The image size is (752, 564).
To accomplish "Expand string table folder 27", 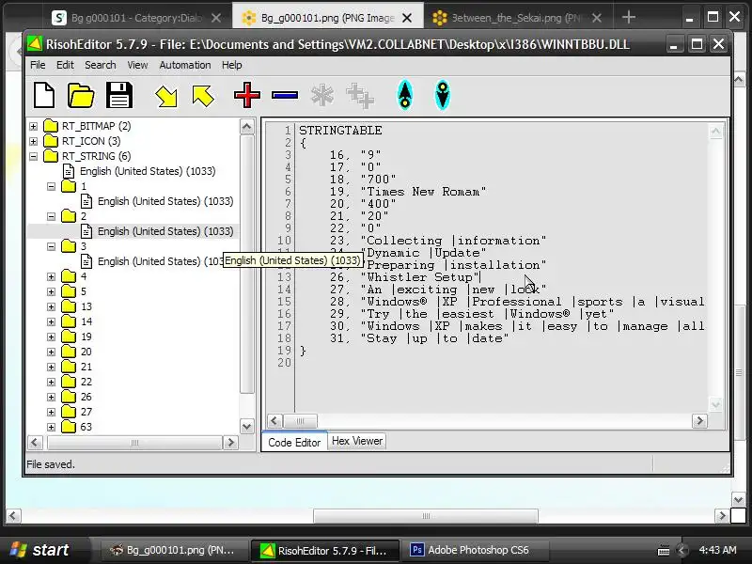I will click(52, 412).
